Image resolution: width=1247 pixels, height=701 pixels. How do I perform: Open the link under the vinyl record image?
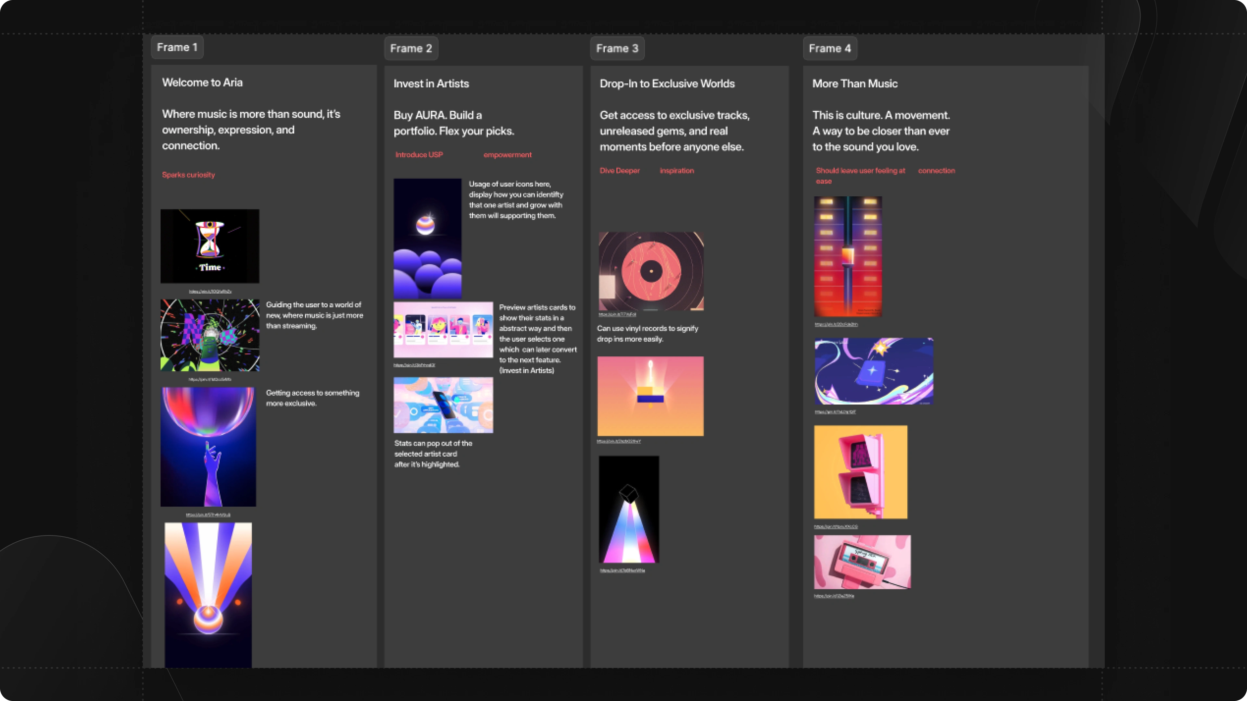point(617,314)
